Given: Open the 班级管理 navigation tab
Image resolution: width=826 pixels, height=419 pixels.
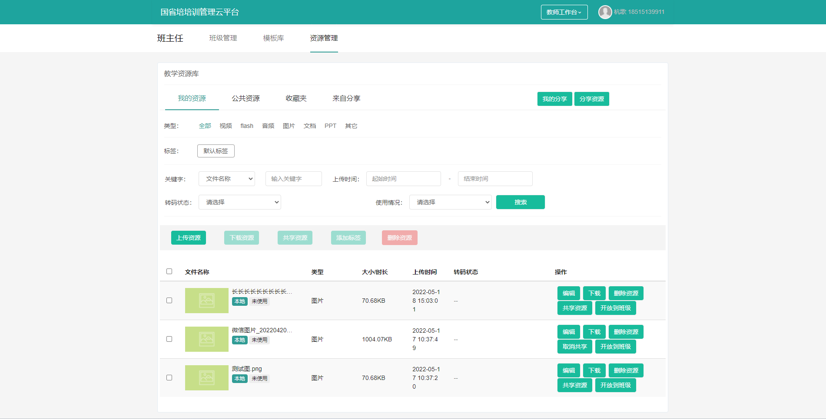Looking at the screenshot, I should pyautogui.click(x=223, y=38).
